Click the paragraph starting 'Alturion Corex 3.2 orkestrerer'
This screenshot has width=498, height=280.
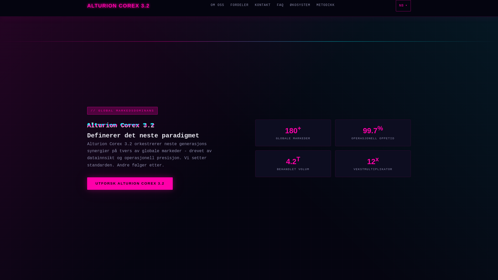point(149,155)
